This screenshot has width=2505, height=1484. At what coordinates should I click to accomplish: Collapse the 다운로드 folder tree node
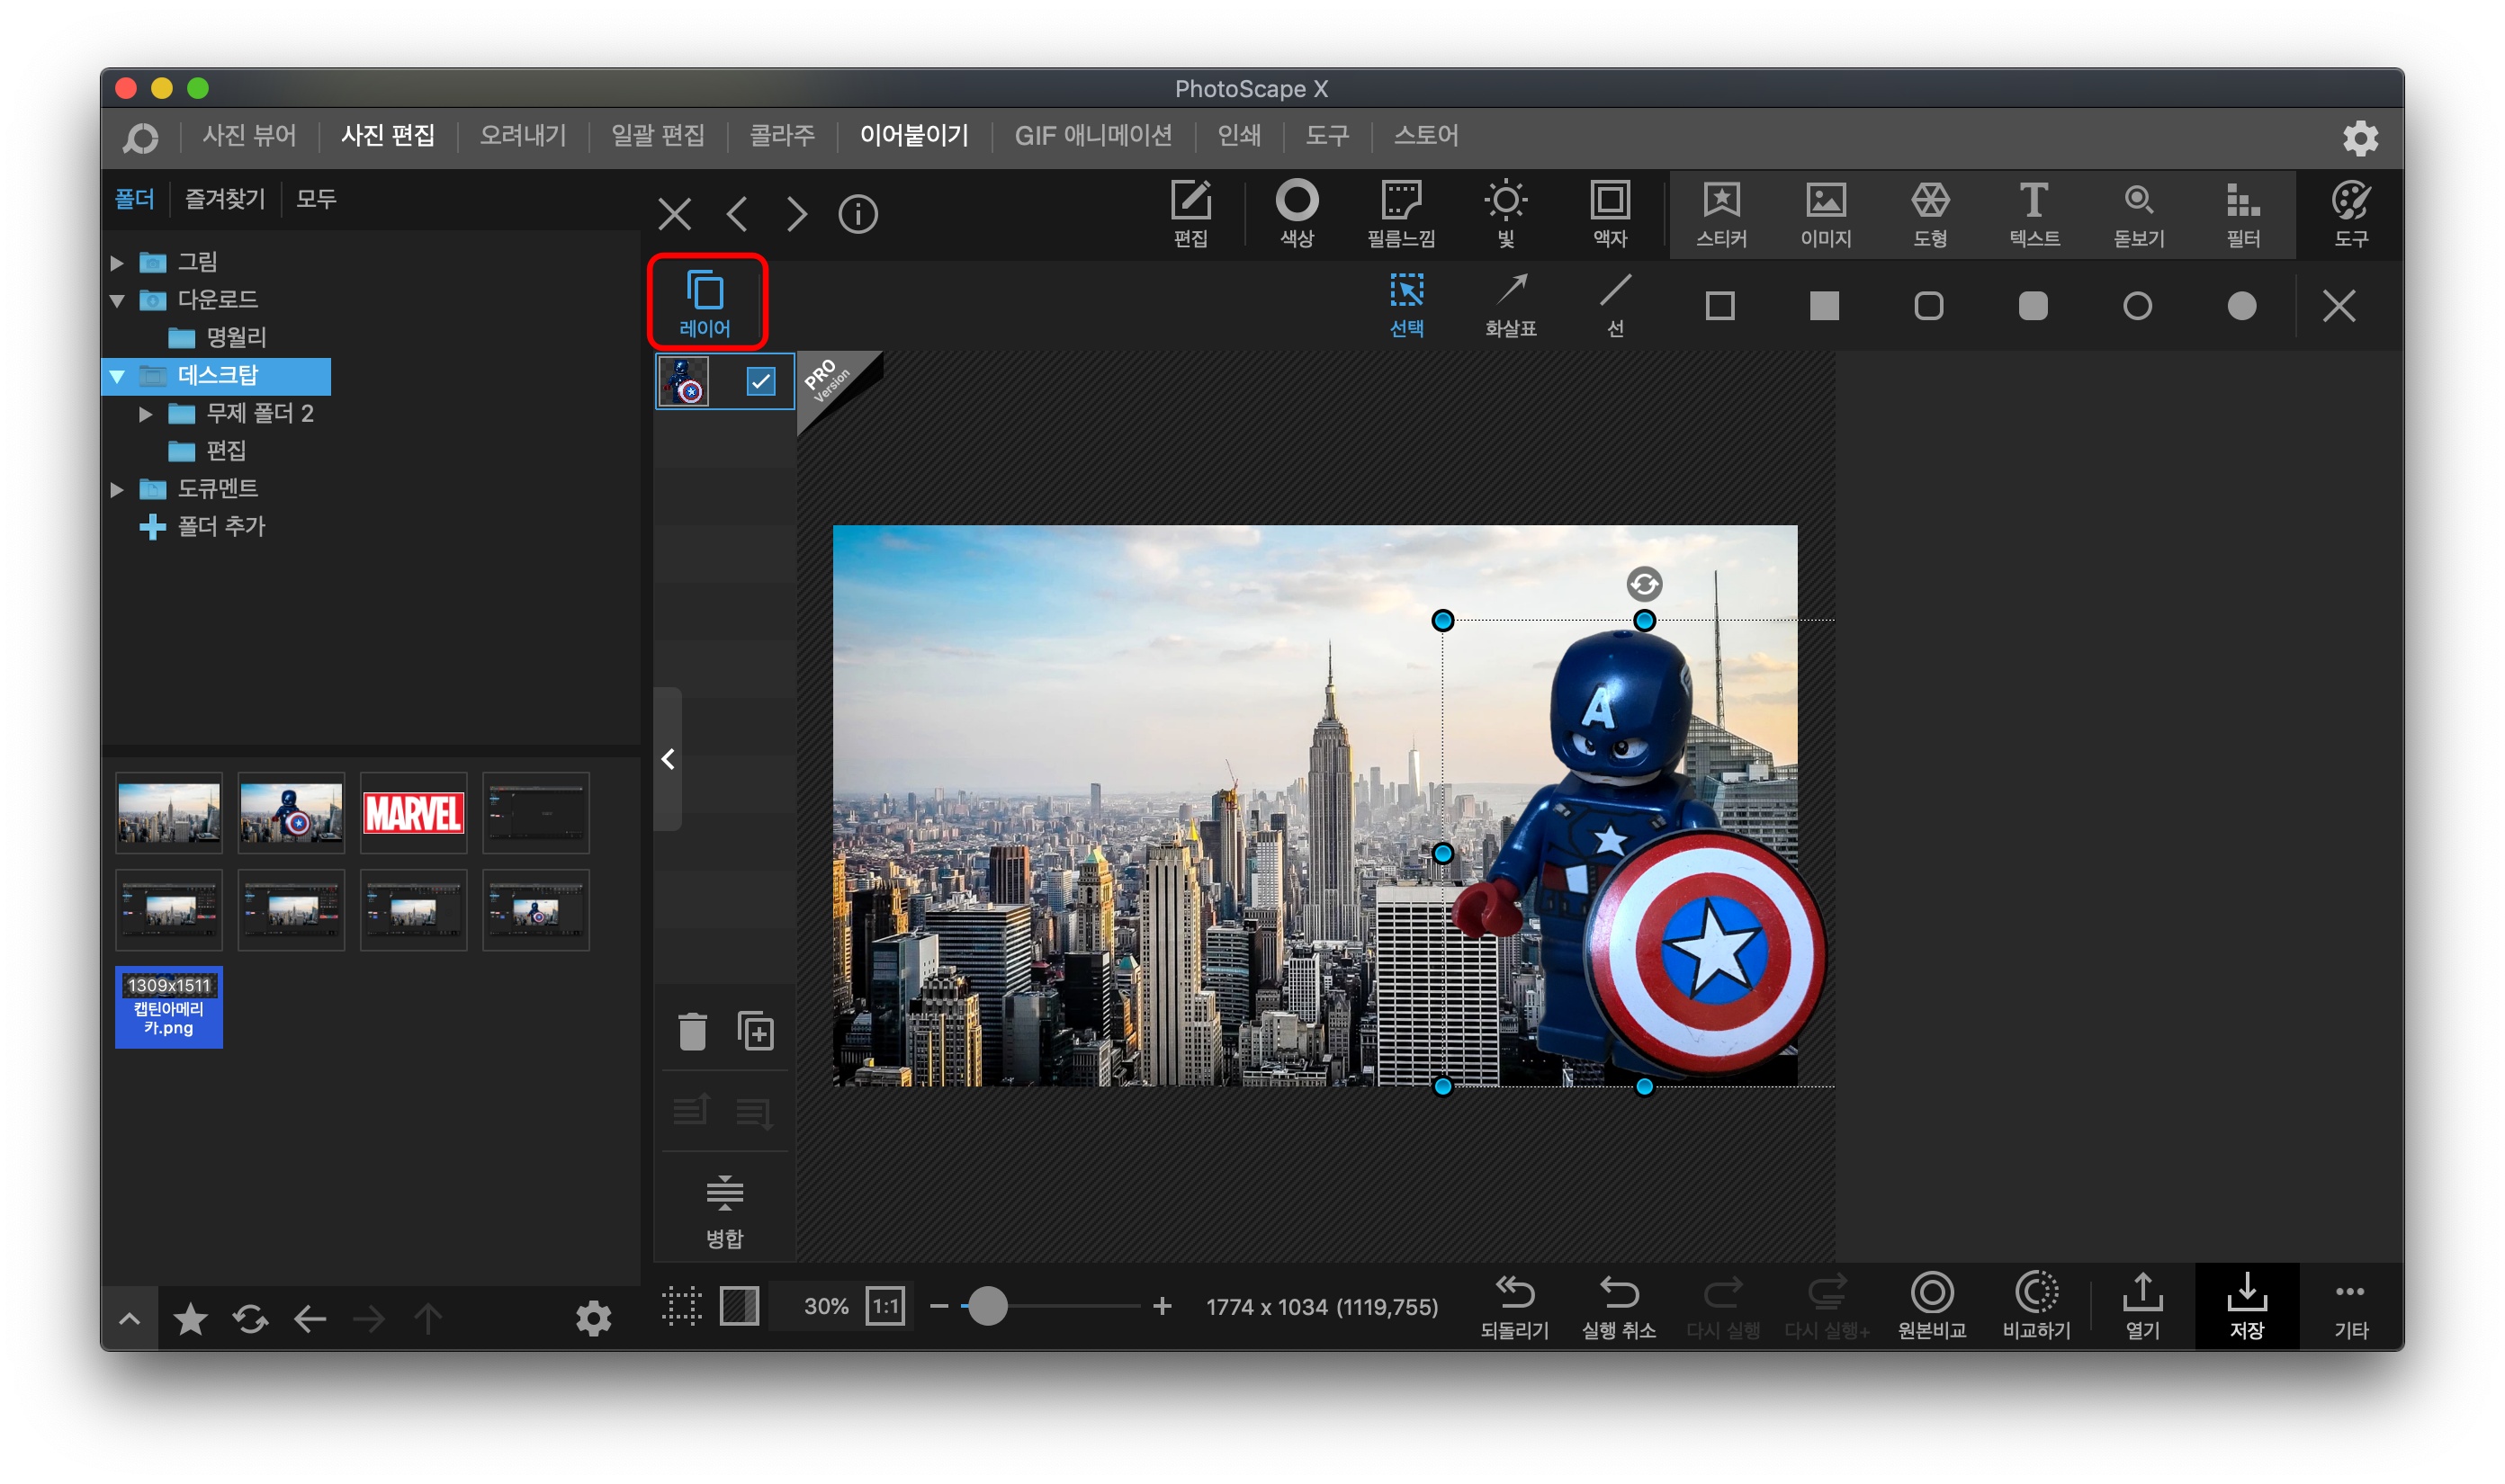point(117,300)
